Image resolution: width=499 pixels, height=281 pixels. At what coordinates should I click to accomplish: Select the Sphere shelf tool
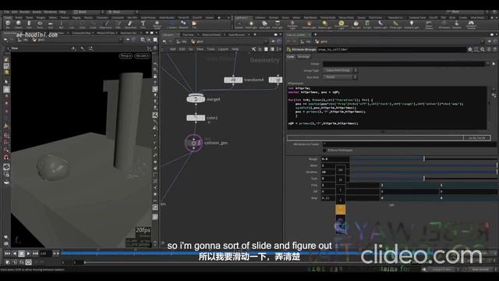click(x=19, y=24)
